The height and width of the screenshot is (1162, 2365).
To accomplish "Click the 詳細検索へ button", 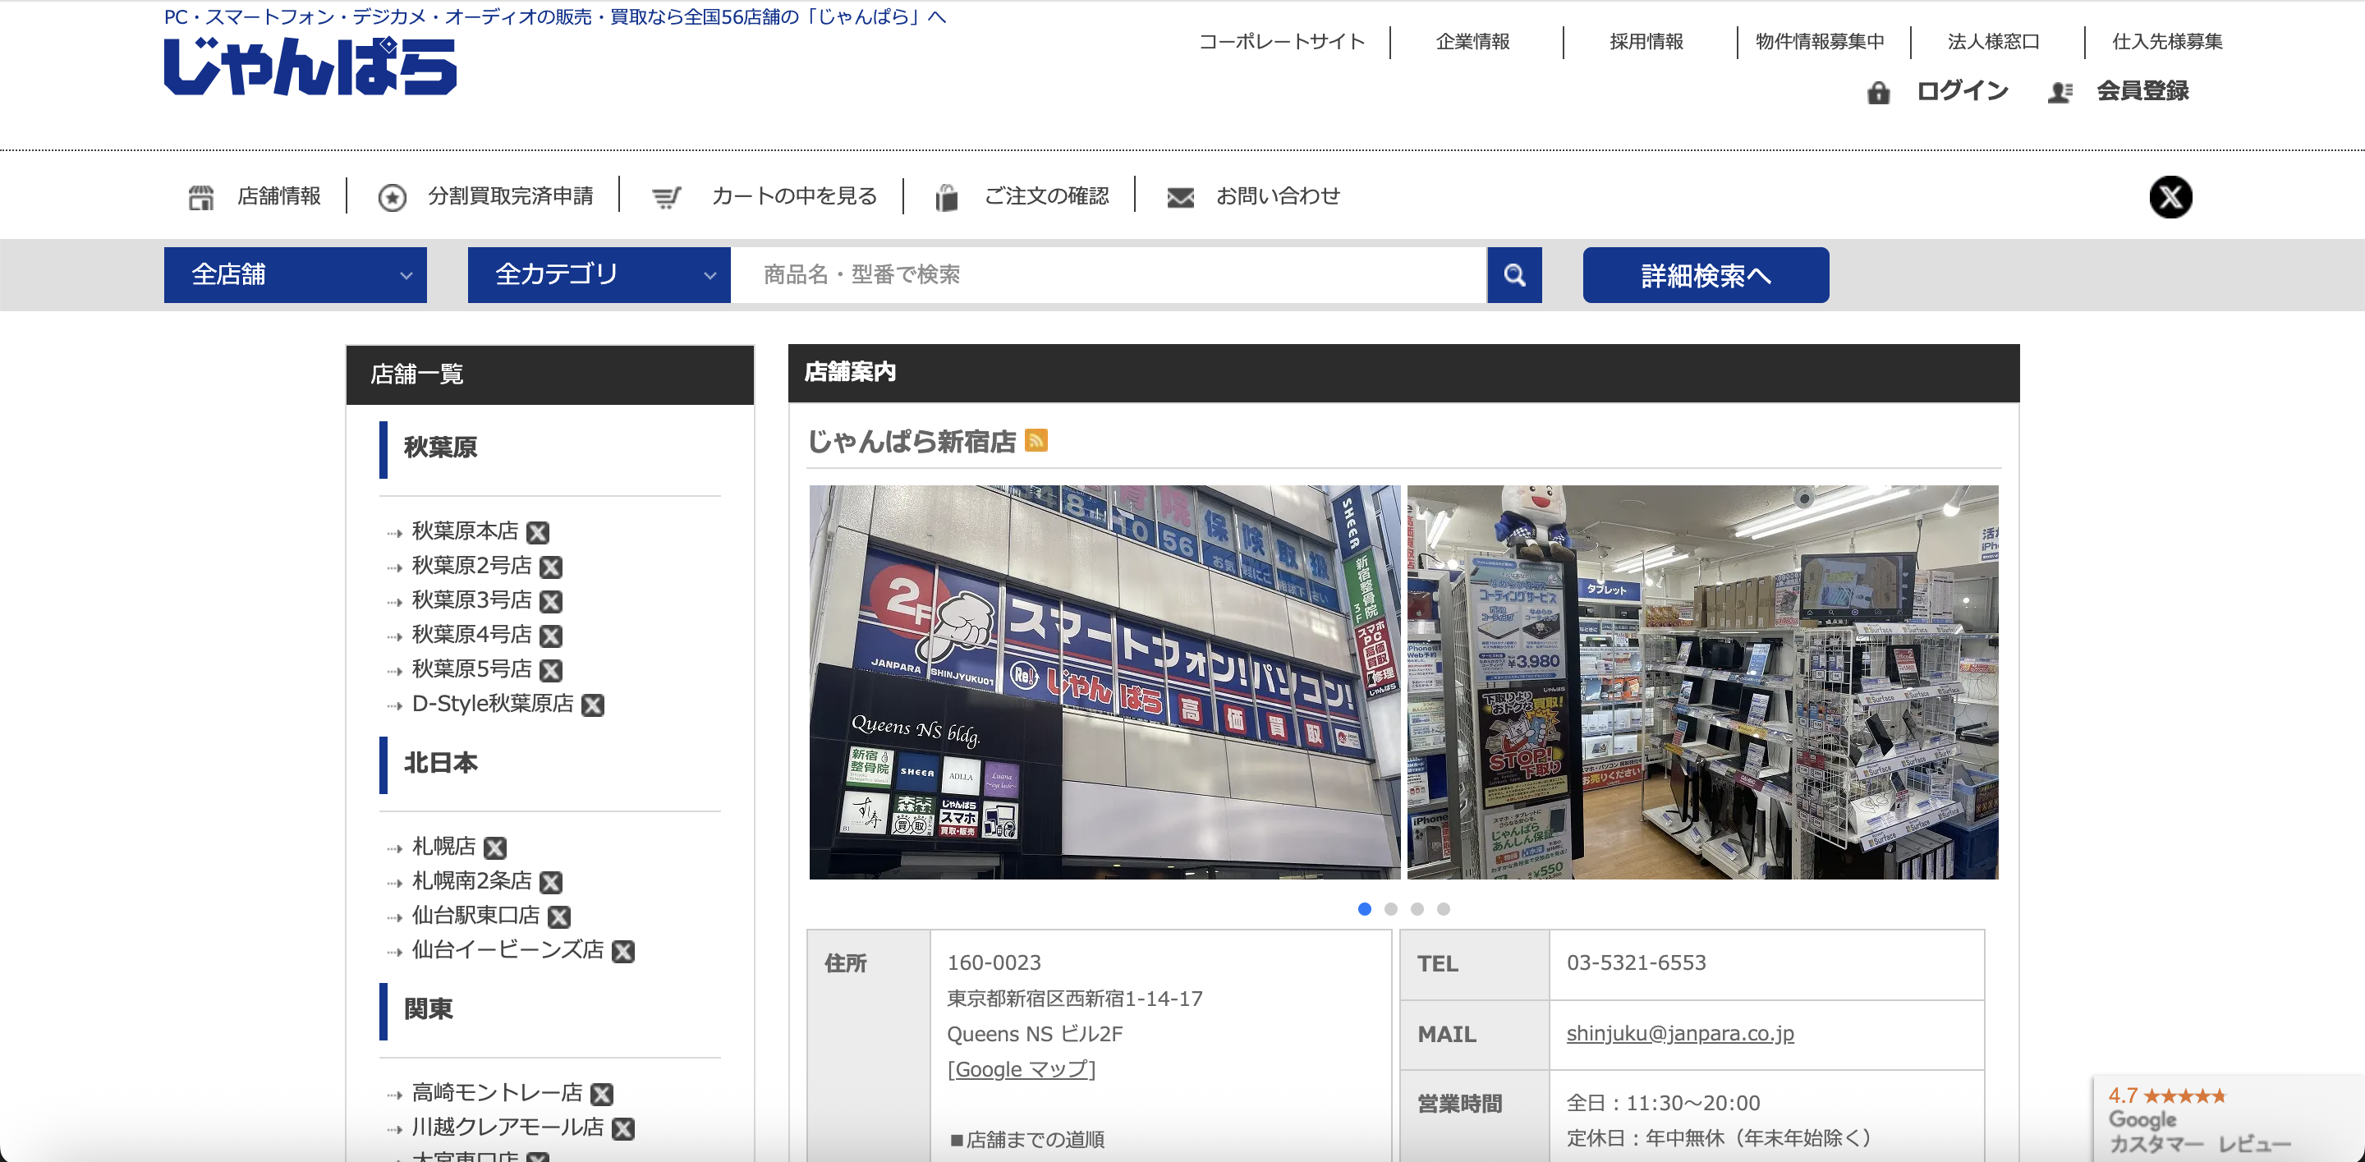I will pyautogui.click(x=1706, y=274).
